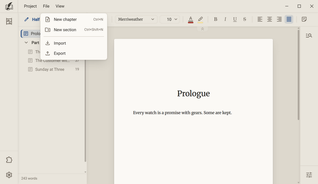This screenshot has width=318, height=184.
Task: Toggle strikethrough formatting
Action: 244,19
